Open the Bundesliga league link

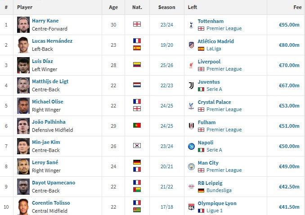tap(219, 190)
